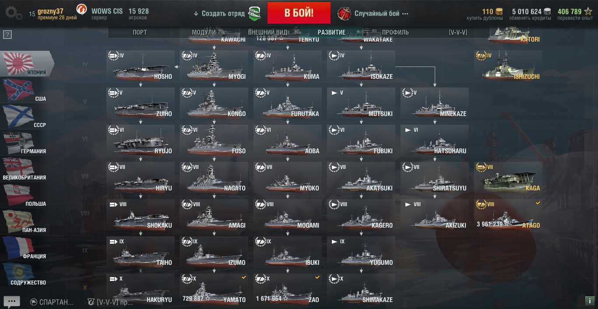The image size is (598, 309).
Task: Expand the Create division dropdown arrow
Action: (196, 14)
